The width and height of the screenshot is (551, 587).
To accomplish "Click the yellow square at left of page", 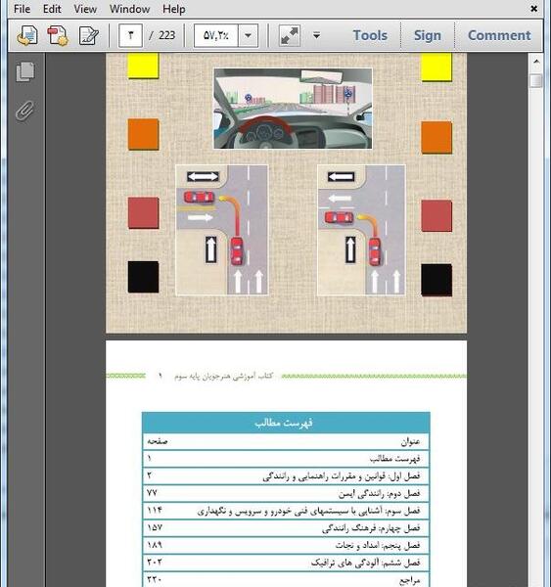I will click(144, 66).
